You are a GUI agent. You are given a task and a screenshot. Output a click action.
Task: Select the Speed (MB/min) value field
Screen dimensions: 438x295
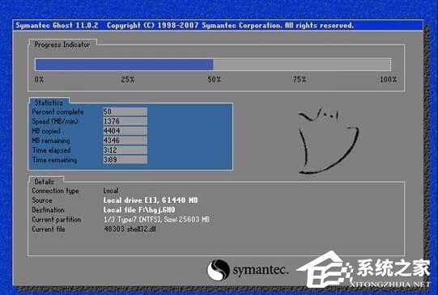[x=125, y=121]
